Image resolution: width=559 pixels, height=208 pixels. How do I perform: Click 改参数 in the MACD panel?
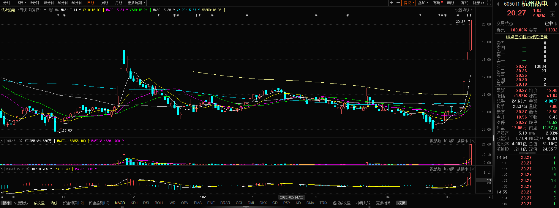click(435, 169)
